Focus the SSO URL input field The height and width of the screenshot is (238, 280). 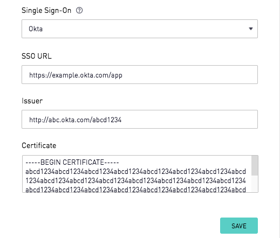140,74
